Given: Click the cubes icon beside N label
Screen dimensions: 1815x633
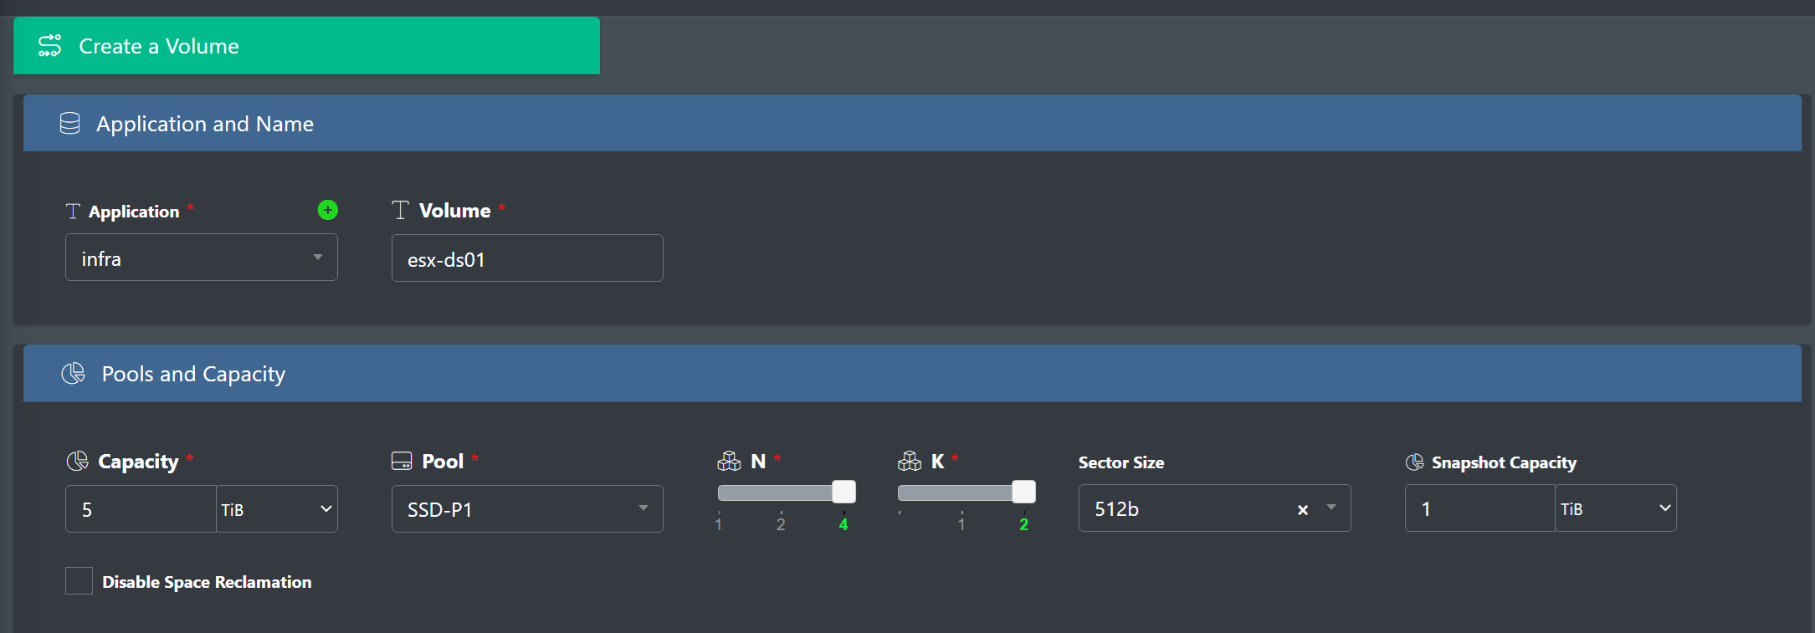Looking at the screenshot, I should (x=729, y=461).
